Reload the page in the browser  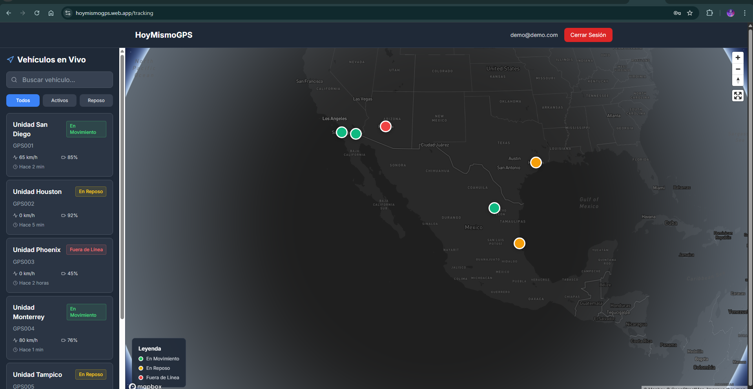pyautogui.click(x=37, y=13)
